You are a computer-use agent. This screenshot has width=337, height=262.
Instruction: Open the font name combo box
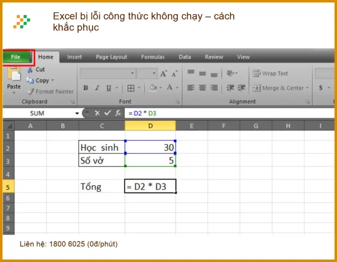108,73
